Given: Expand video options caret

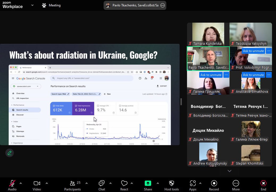Looking at the screenshot, I should tap(47, 183).
